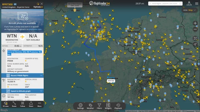Expand Recent PR008 flights section
The width and height of the screenshot is (200, 112).
[x=22, y=76]
